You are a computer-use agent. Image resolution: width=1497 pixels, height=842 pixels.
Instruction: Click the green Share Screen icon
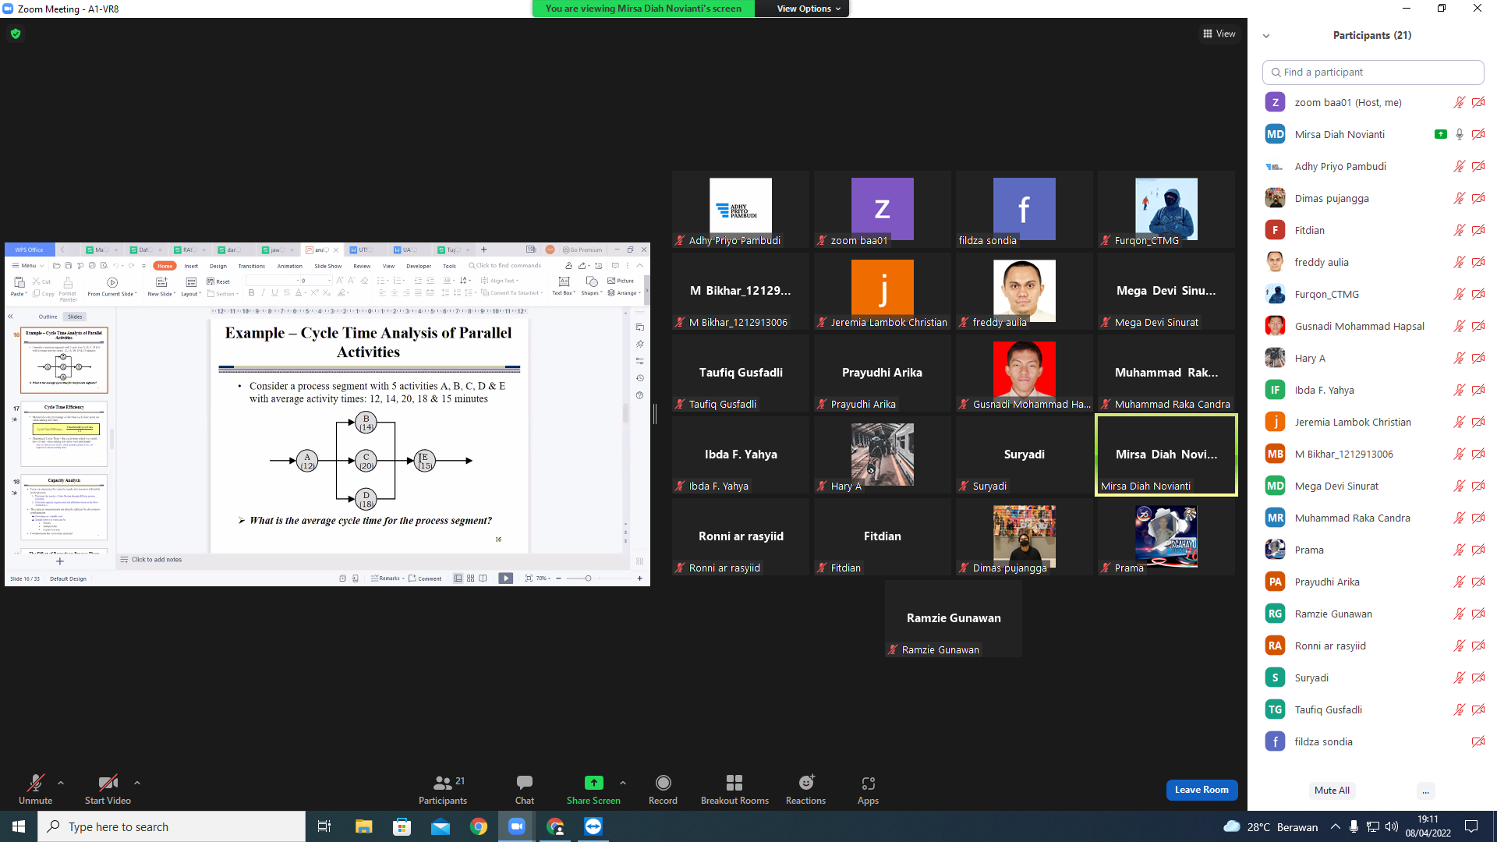pos(594,783)
